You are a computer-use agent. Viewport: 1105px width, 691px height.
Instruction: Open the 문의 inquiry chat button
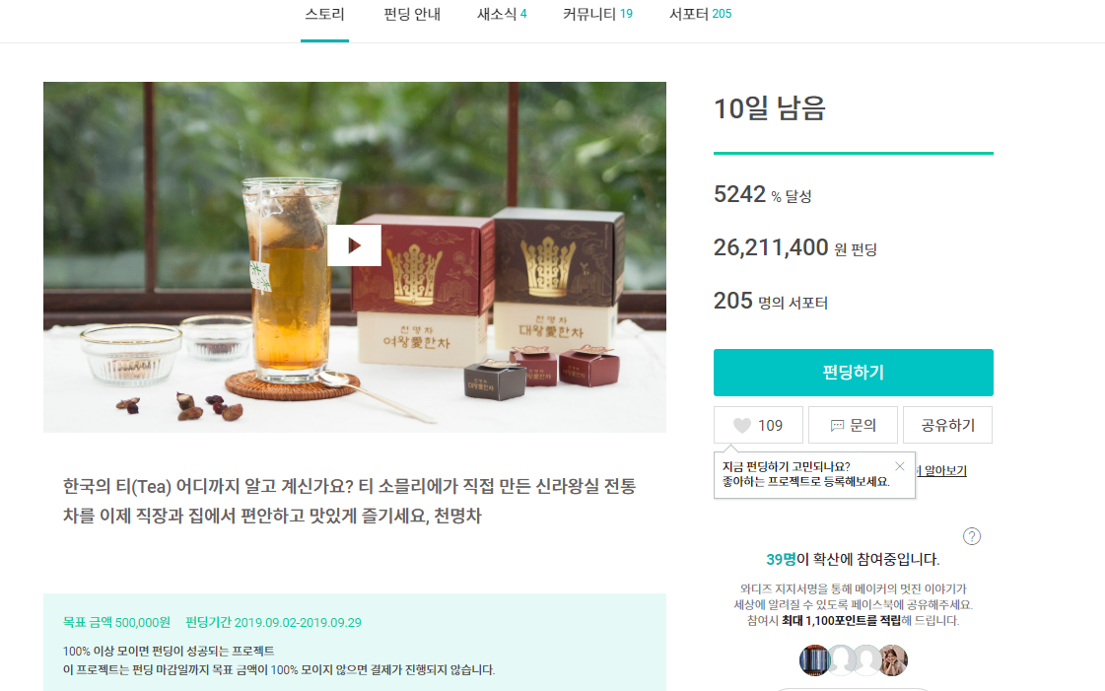pos(853,425)
